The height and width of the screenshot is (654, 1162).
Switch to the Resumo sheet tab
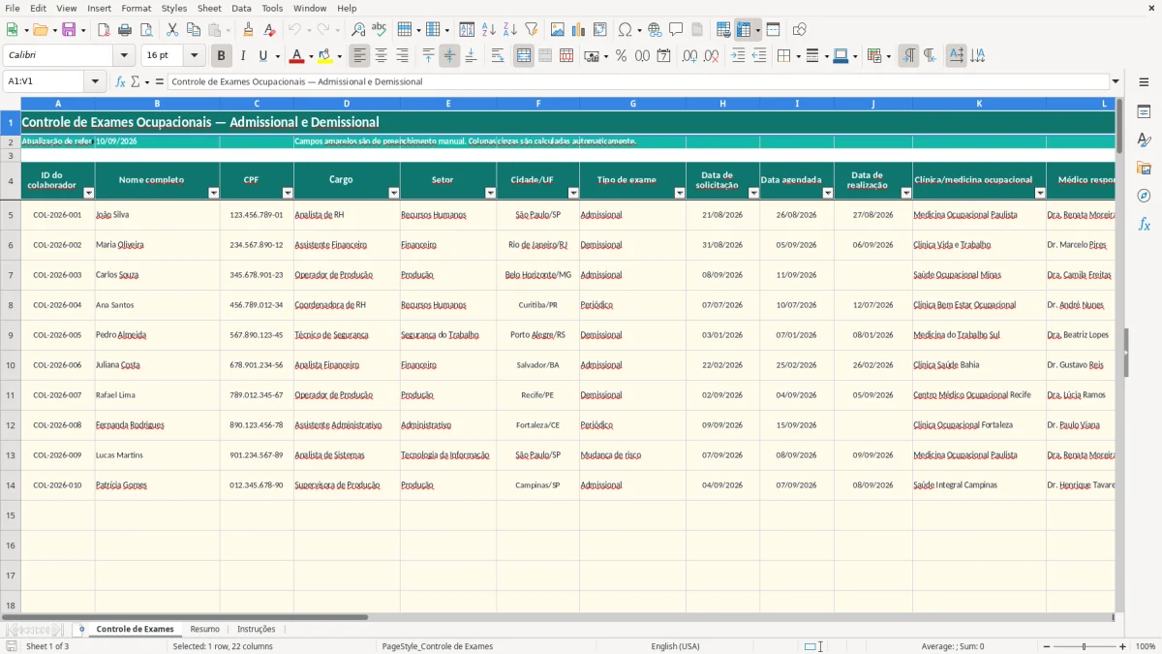204,629
